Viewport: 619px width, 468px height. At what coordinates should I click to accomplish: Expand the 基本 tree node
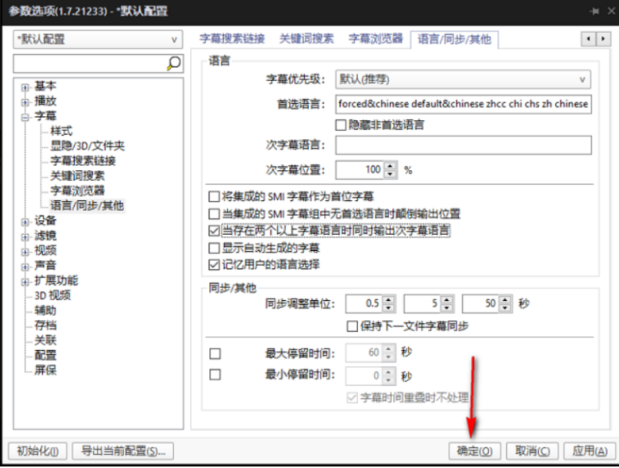tap(25, 87)
